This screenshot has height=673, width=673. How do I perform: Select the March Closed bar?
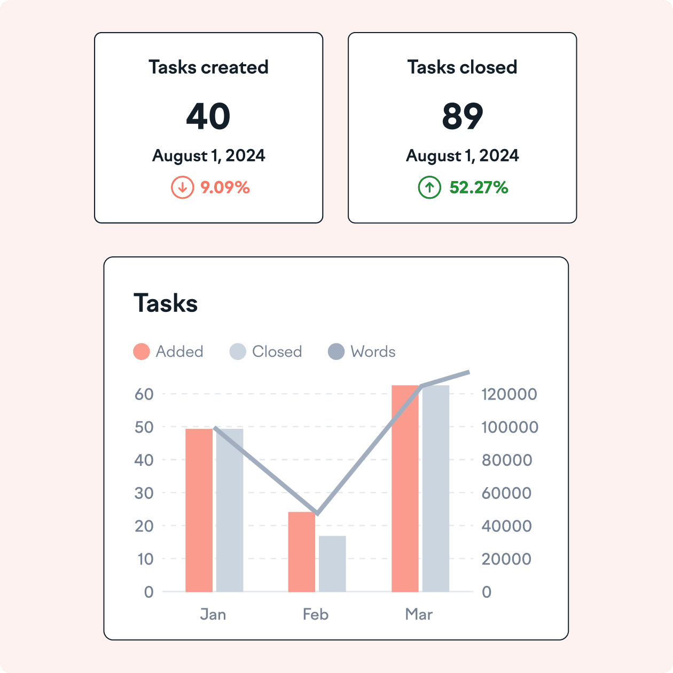[436, 488]
